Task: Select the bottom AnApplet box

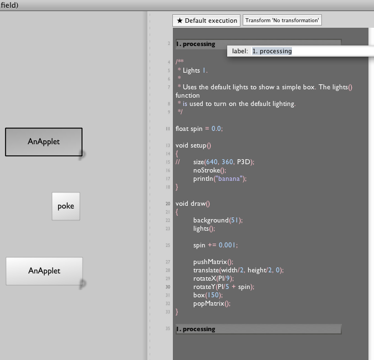Action: point(44,271)
